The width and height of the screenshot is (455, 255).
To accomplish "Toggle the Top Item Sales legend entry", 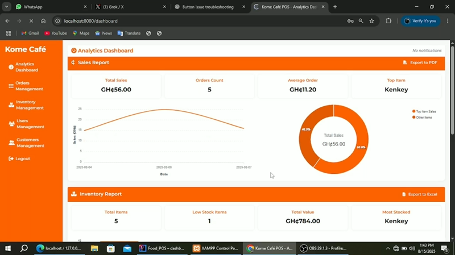I will coord(424,111).
